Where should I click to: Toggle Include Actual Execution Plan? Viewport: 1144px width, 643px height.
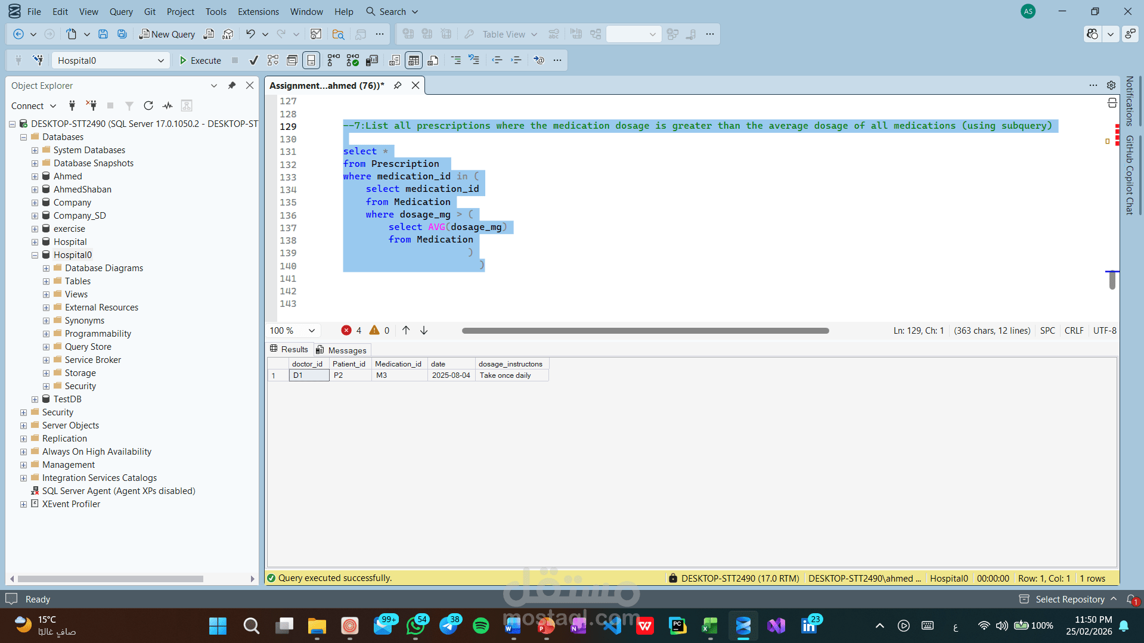coord(334,60)
